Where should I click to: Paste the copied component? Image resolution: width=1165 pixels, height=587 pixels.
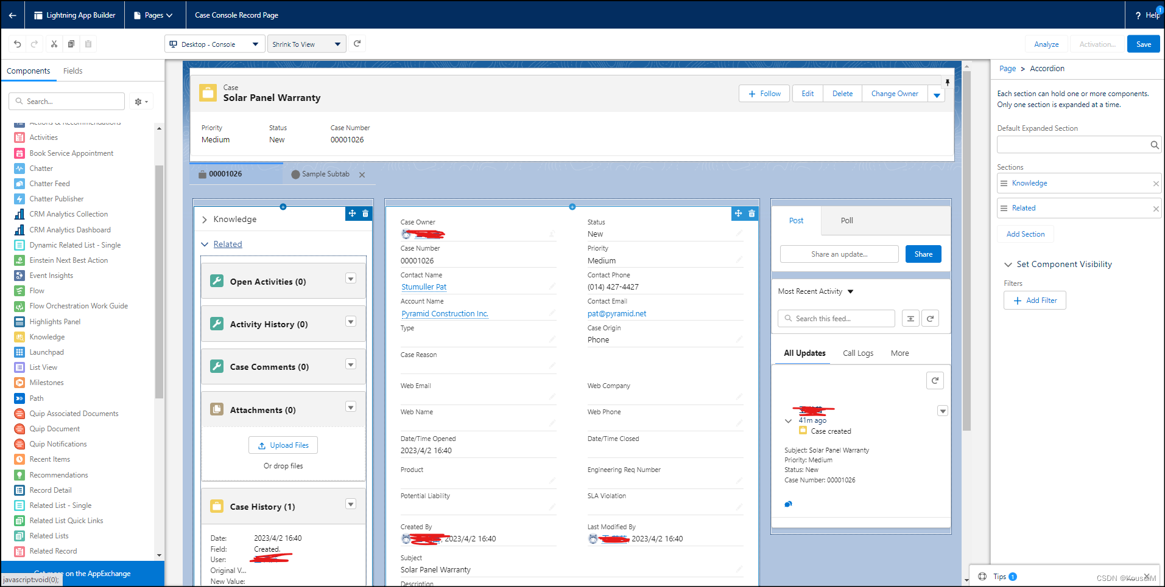[x=88, y=44]
